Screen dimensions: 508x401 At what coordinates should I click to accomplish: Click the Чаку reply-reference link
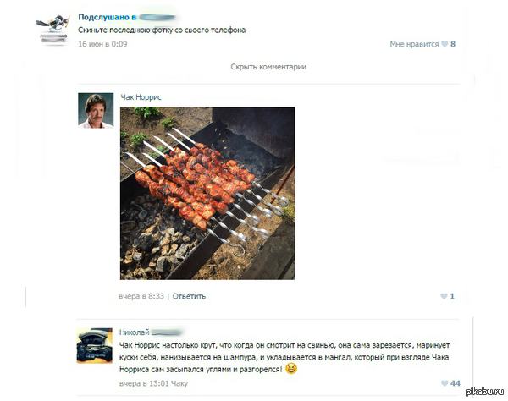tap(179, 383)
